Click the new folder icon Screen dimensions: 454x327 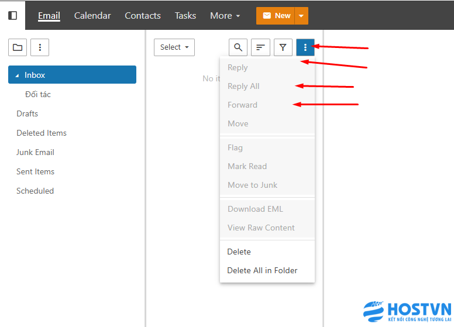[x=18, y=47]
